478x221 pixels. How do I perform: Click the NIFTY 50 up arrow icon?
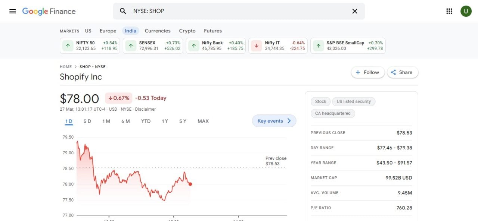click(68, 46)
